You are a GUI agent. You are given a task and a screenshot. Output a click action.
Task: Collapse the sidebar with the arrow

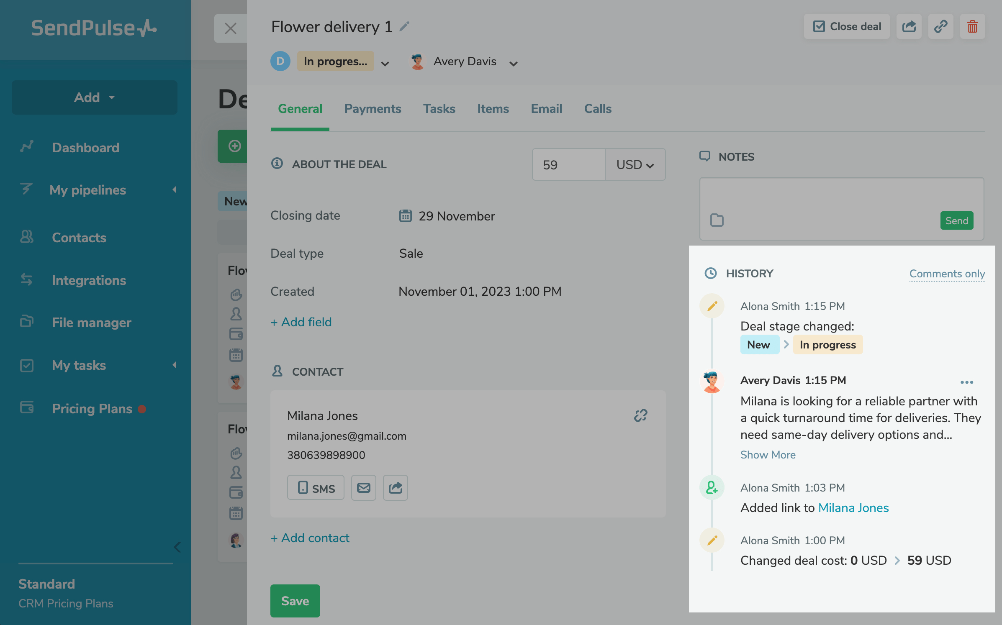coord(177,547)
